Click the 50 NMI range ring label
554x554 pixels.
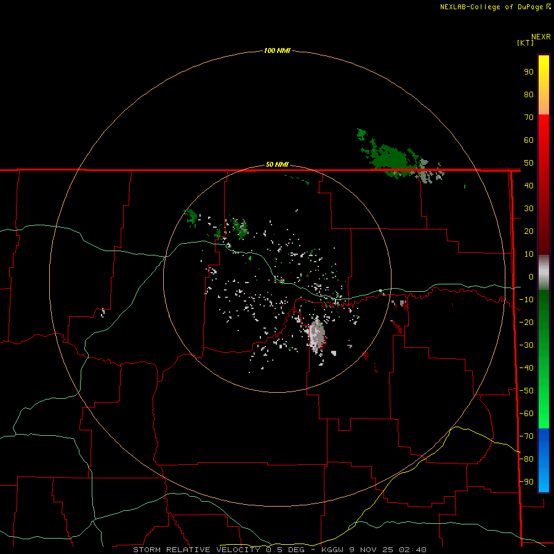[x=277, y=164]
